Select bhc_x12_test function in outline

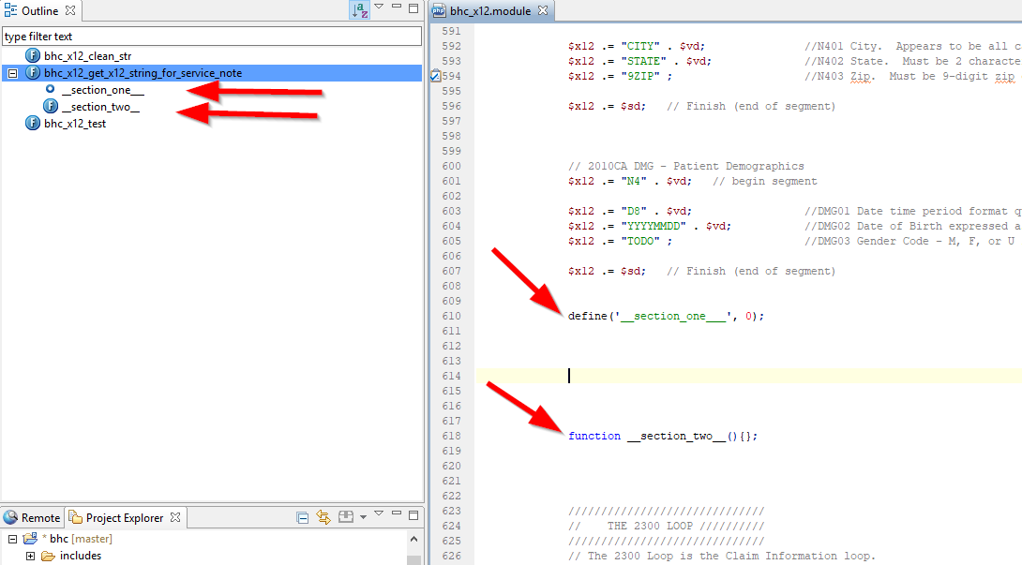point(75,123)
